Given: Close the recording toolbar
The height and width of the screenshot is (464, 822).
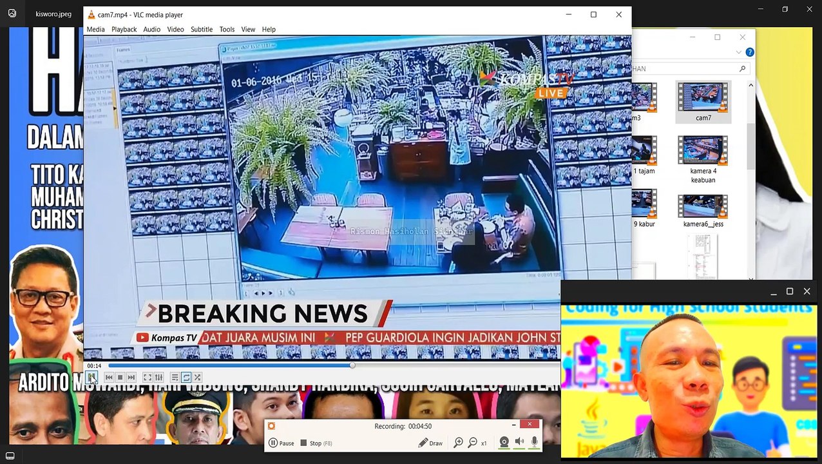Looking at the screenshot, I should pyautogui.click(x=530, y=424).
